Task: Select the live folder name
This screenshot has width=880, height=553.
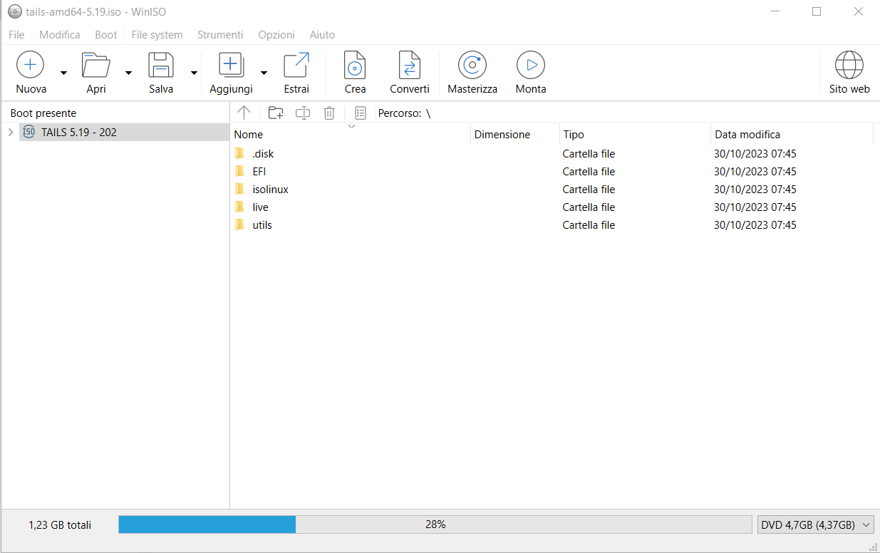Action: point(260,207)
